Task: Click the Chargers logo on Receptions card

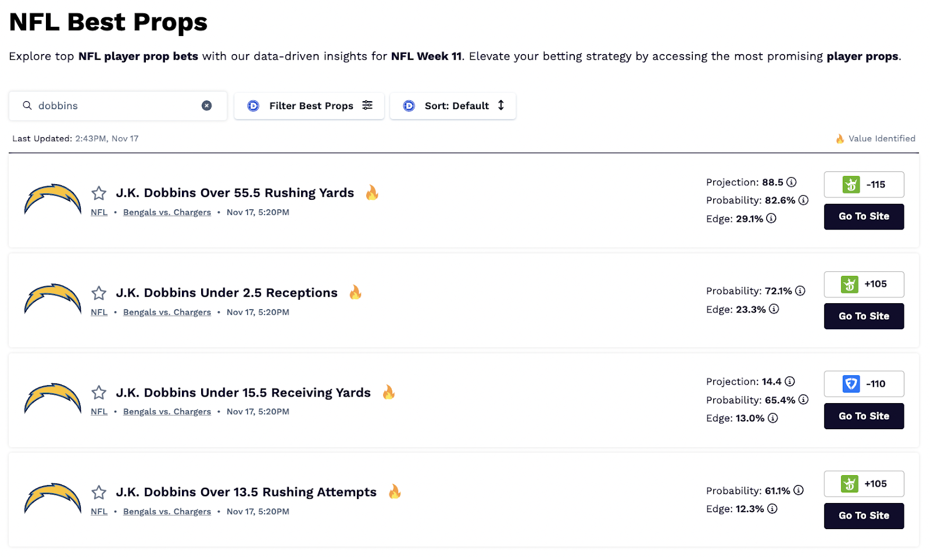Action: tap(52, 299)
